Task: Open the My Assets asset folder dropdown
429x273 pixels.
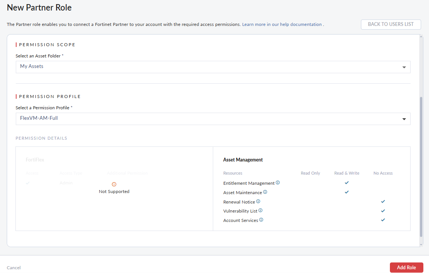Action: [x=213, y=67]
